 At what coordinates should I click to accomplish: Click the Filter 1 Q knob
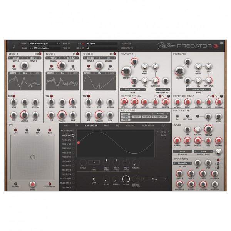134,62
